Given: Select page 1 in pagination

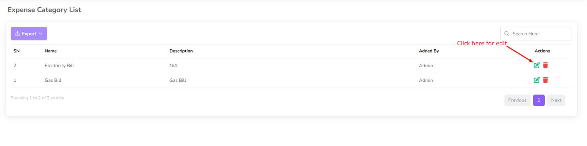Looking at the screenshot, I should coord(539,100).
